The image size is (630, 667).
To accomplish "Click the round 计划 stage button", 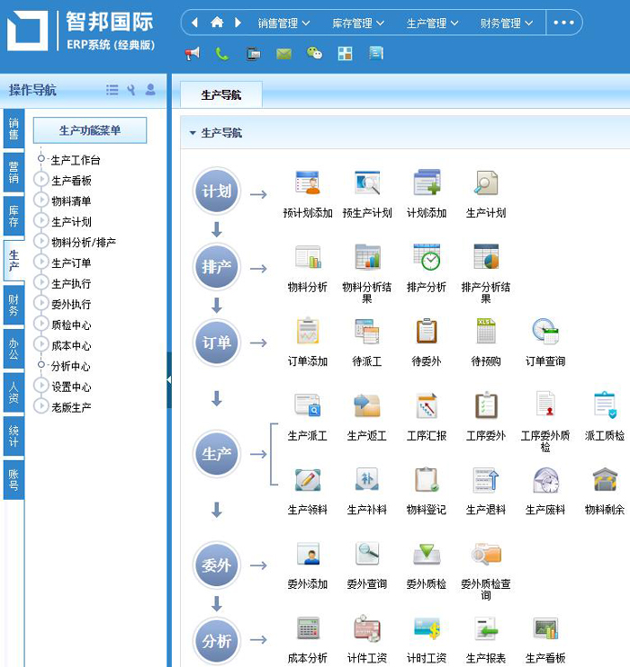I will click(x=217, y=191).
